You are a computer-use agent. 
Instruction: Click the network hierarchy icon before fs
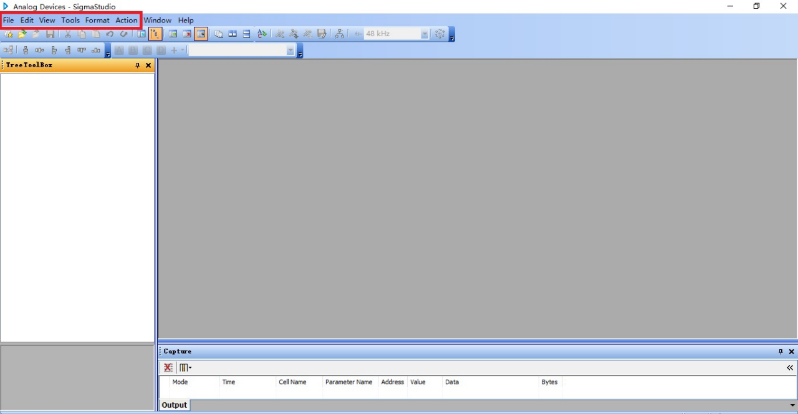[340, 34]
